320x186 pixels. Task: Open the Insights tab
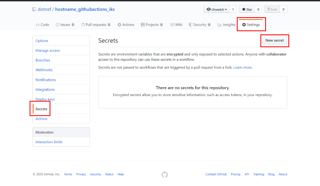(226, 25)
